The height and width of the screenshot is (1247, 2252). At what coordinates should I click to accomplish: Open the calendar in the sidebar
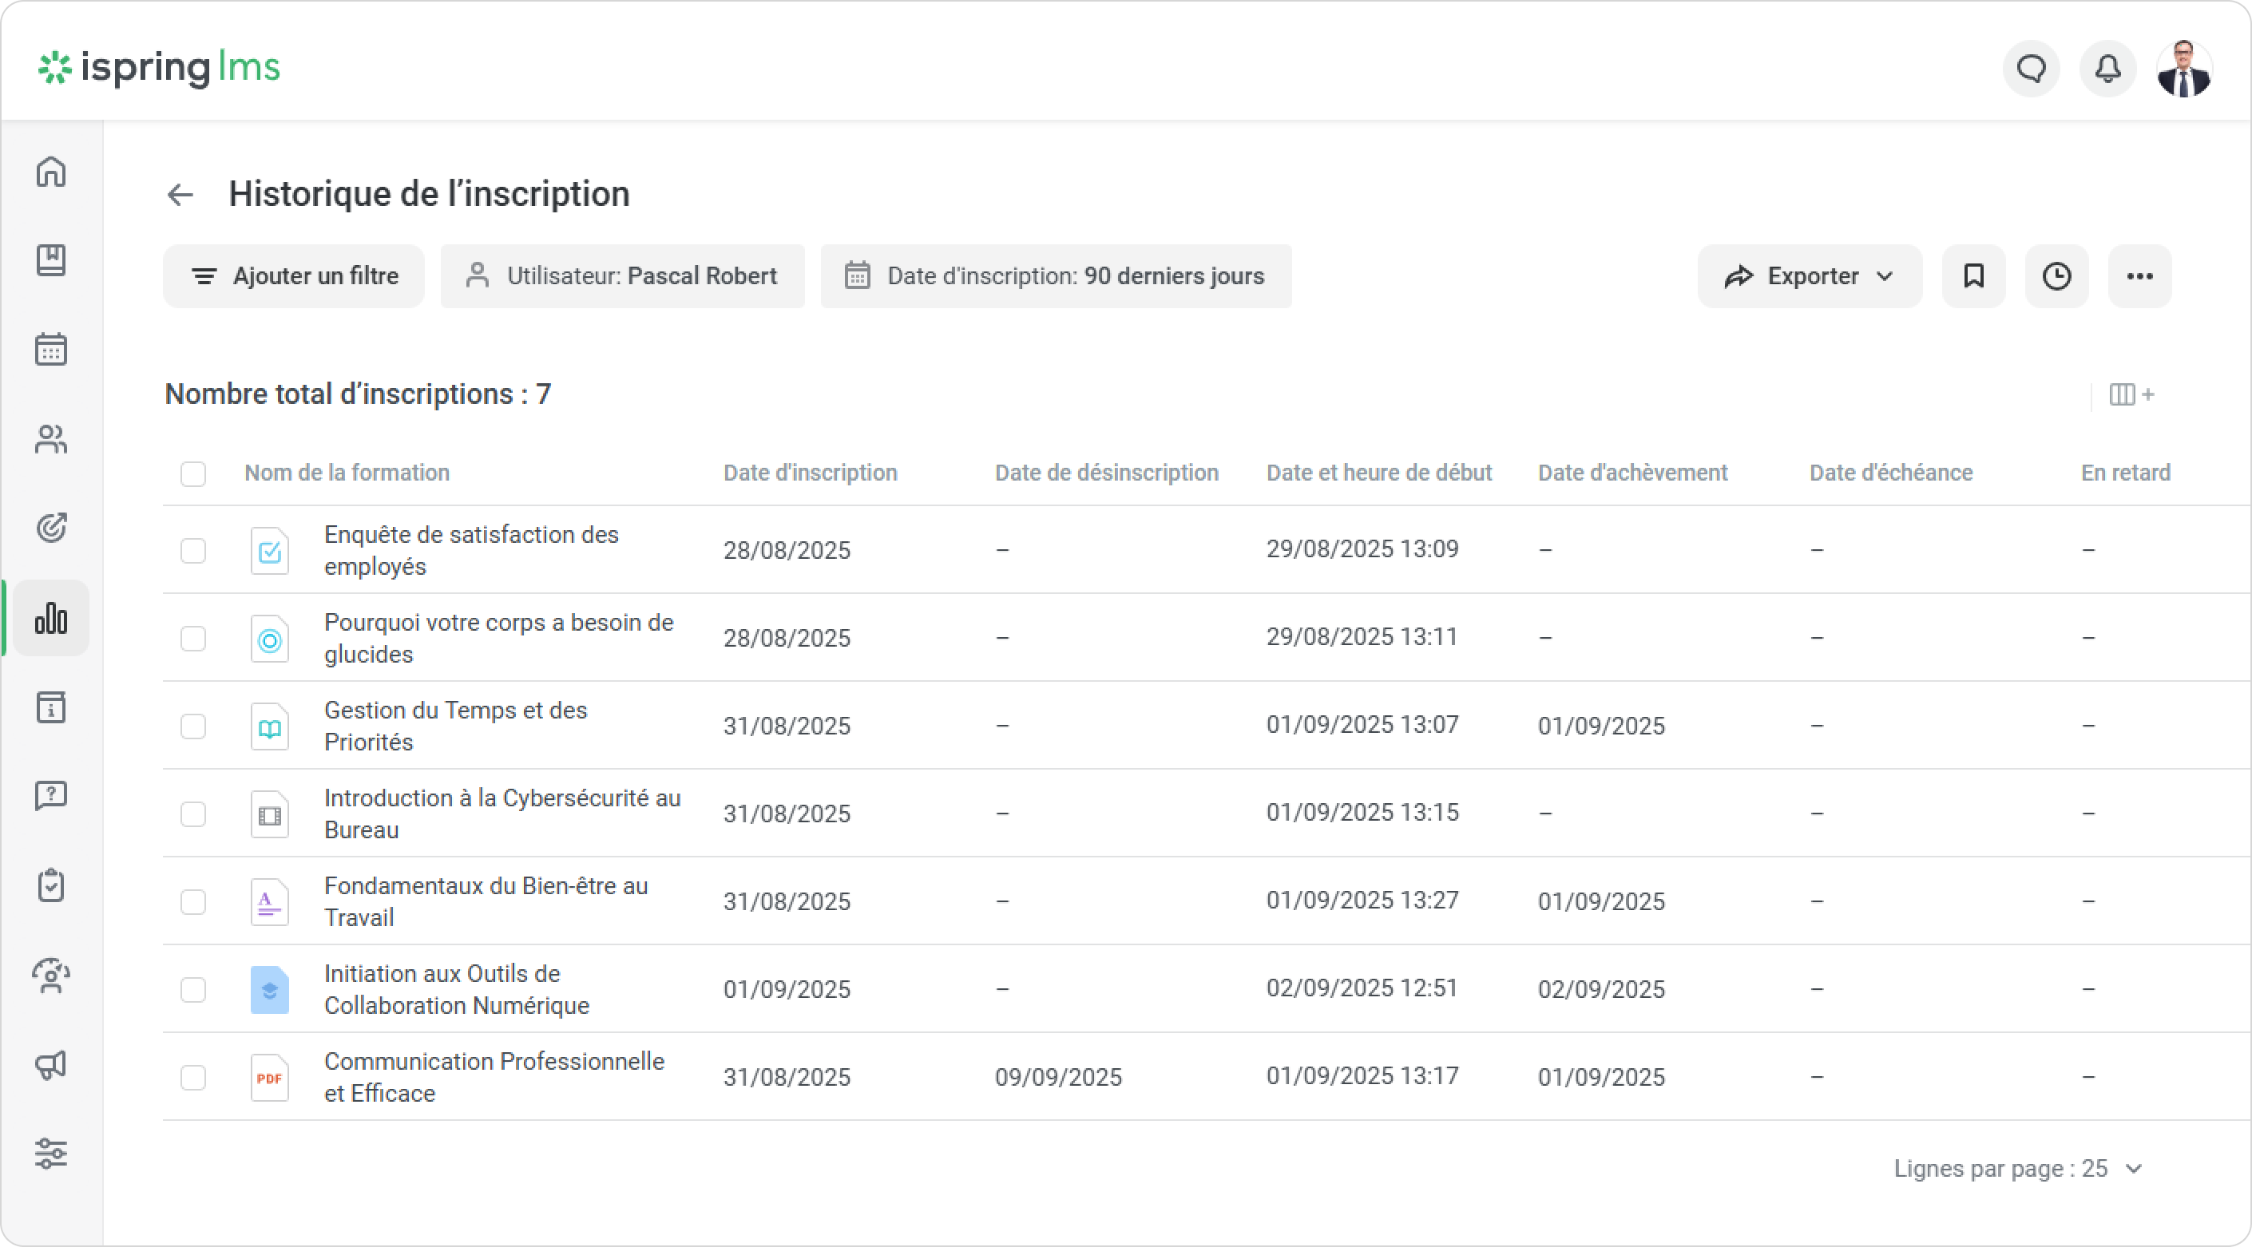[52, 350]
